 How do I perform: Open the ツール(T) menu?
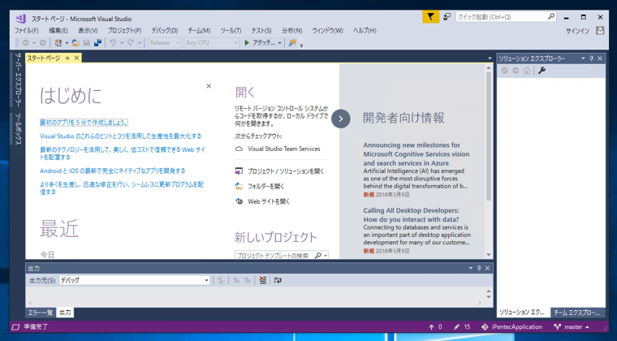coord(231,30)
